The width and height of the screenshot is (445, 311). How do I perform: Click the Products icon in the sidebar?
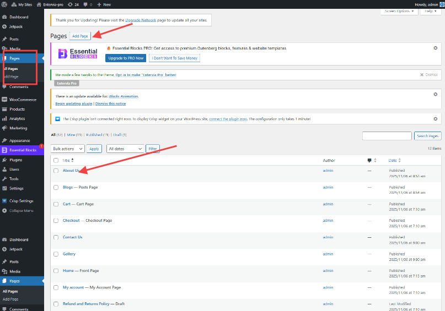pyautogui.click(x=4, y=109)
